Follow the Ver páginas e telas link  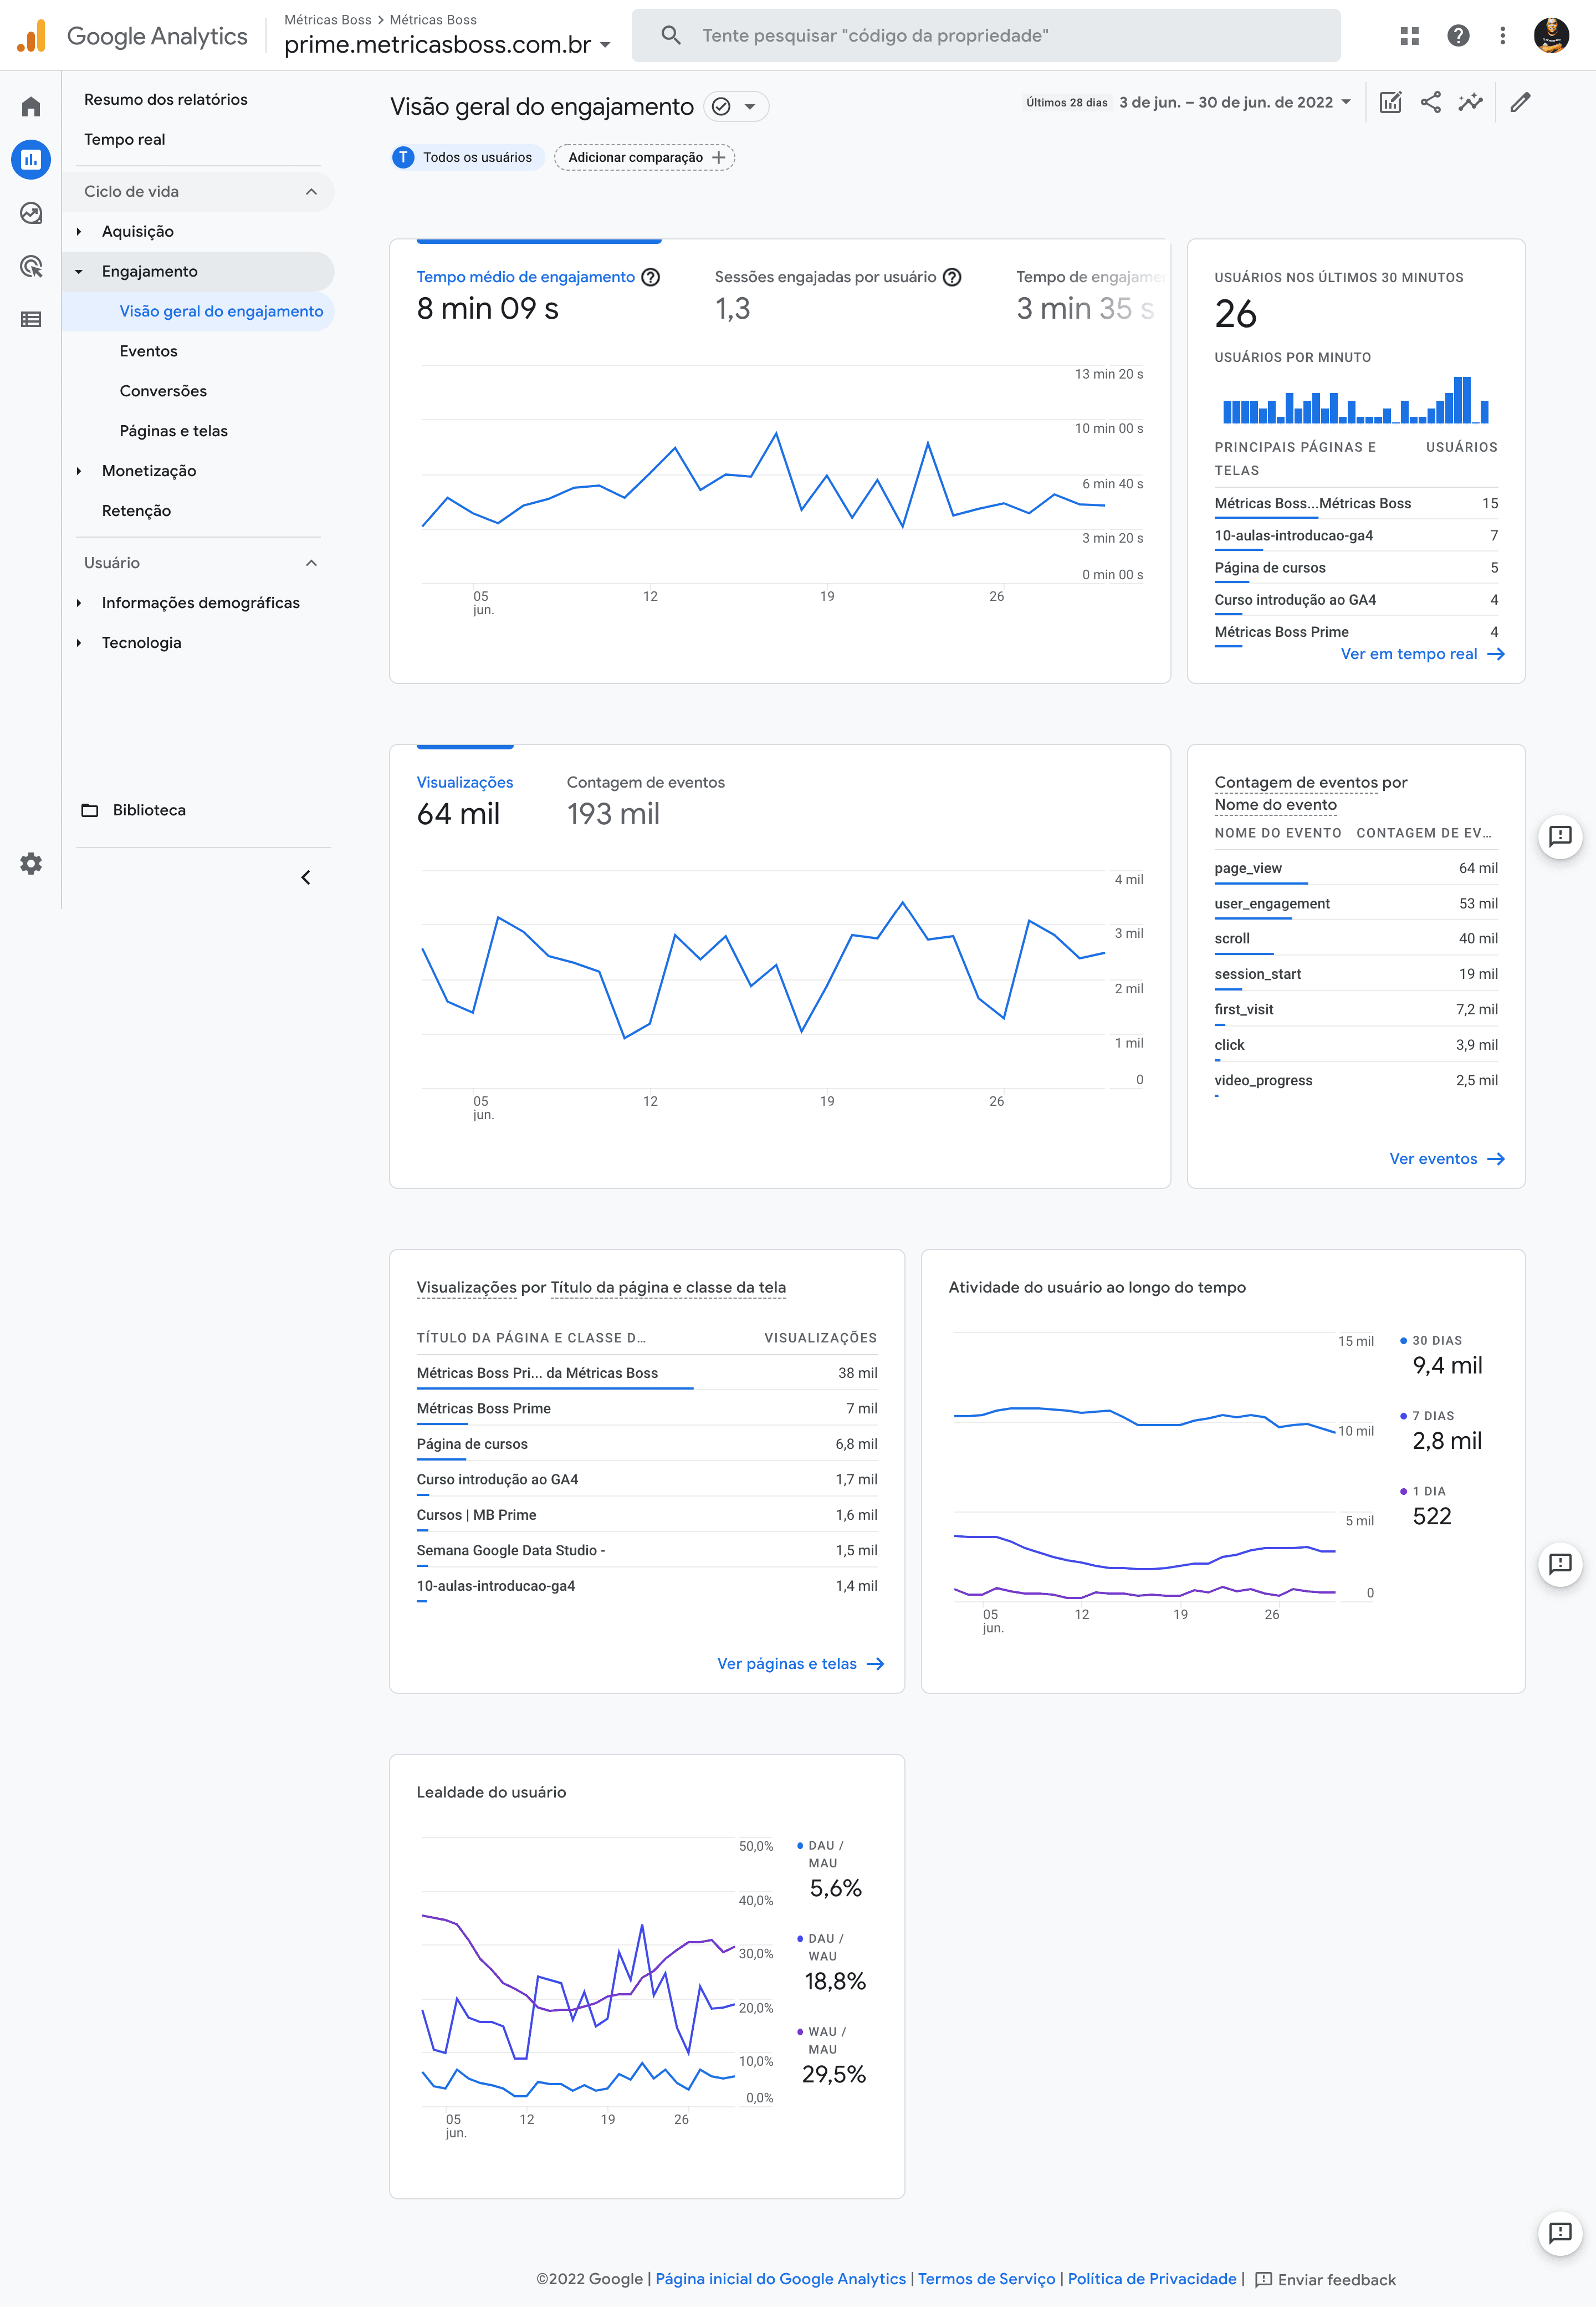[787, 1663]
